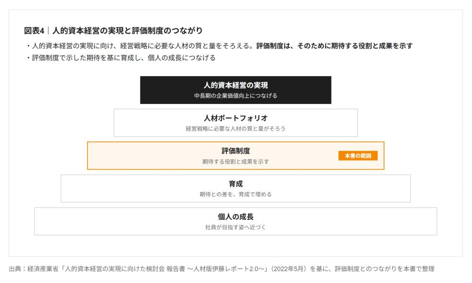This screenshot has width=472, height=283.
Task: Select the 個人の成長 heading
Action: [236, 217]
